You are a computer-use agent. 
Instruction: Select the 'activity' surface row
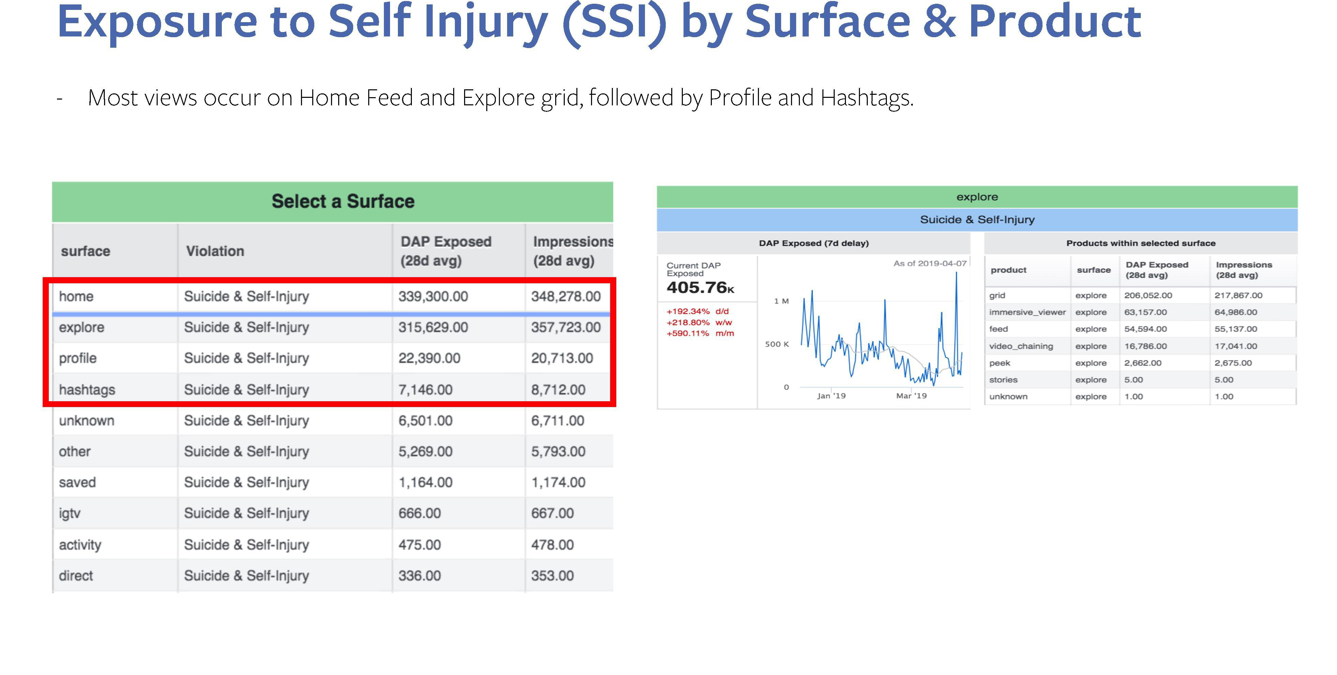[332, 544]
